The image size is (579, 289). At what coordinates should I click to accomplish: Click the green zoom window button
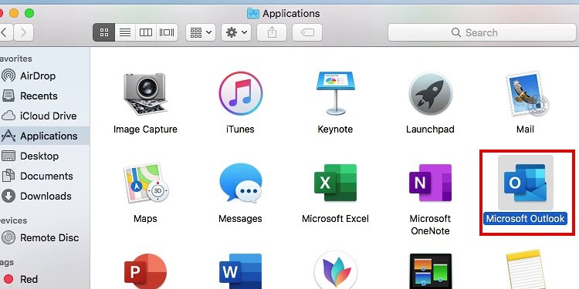click(29, 13)
